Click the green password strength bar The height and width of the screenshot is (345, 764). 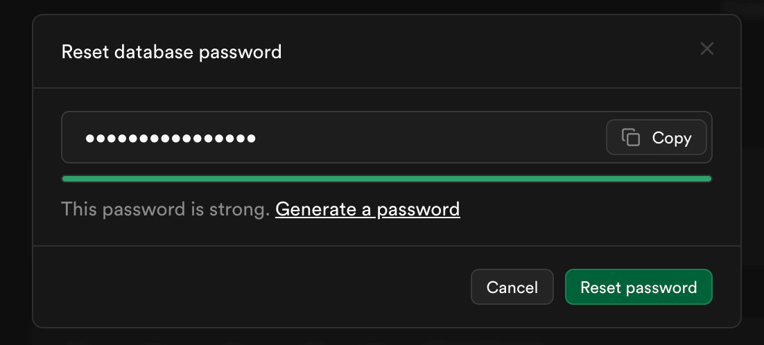click(386, 179)
